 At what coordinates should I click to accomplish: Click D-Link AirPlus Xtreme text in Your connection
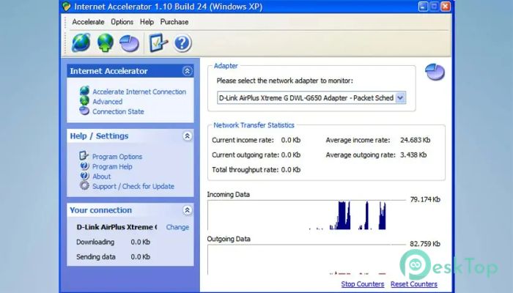117,227
